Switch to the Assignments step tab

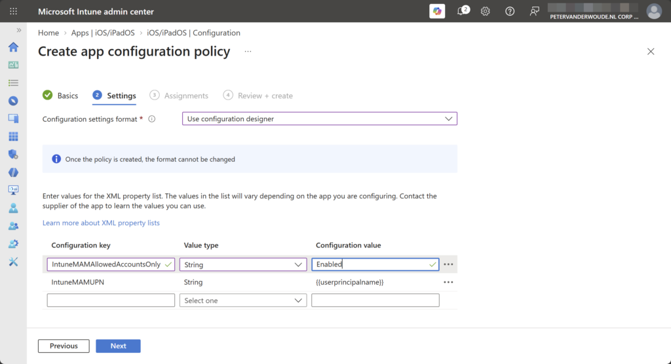click(x=179, y=96)
